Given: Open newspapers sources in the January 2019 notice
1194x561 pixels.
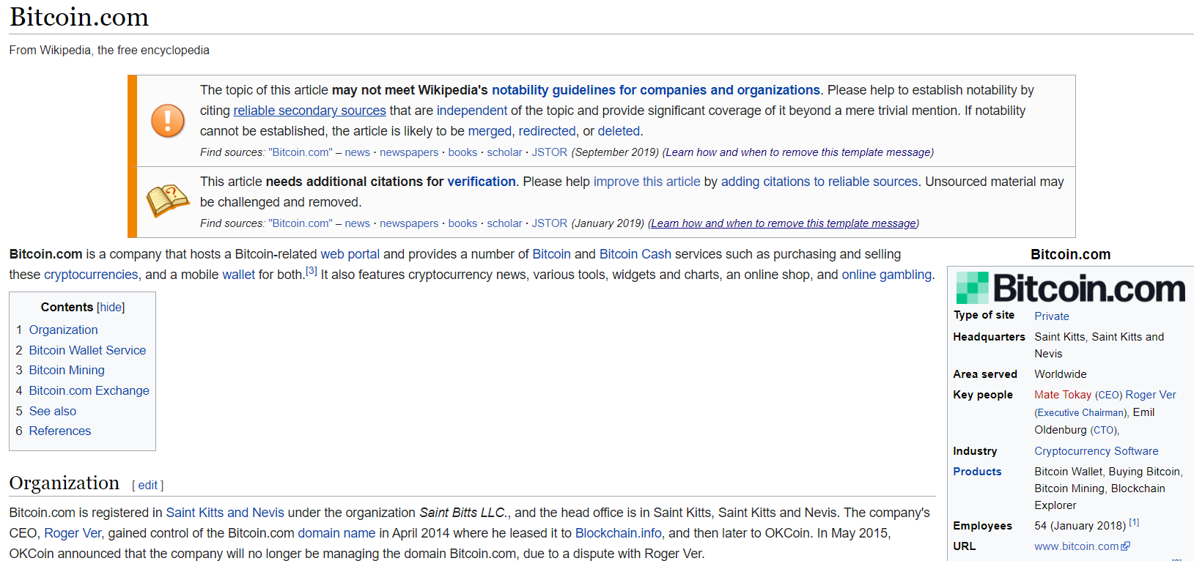Looking at the screenshot, I should 409,223.
